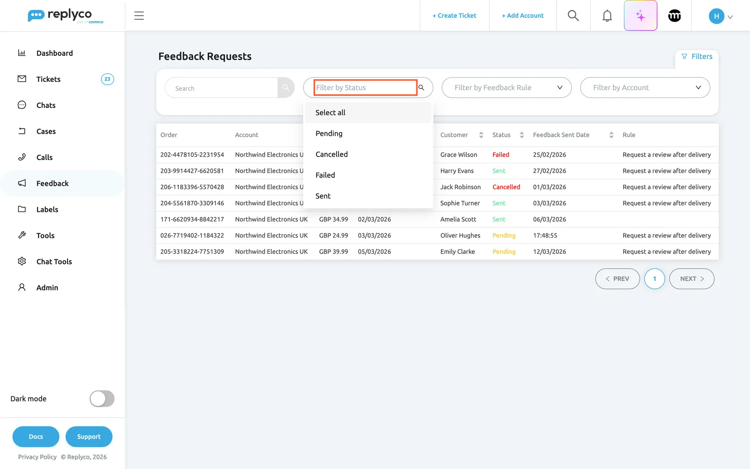Click the Create Ticket button

[454, 15]
